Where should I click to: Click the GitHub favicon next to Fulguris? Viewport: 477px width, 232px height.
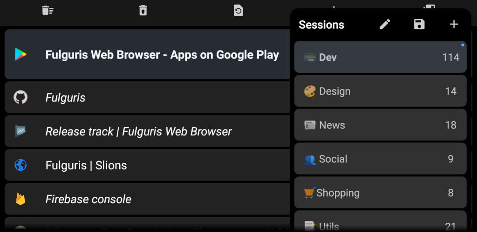click(20, 97)
